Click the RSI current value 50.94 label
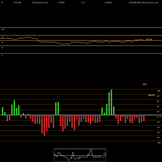The image size is (162, 162). (149, 40)
